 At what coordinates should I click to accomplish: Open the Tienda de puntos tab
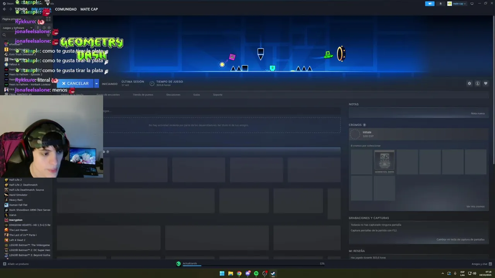point(143,95)
